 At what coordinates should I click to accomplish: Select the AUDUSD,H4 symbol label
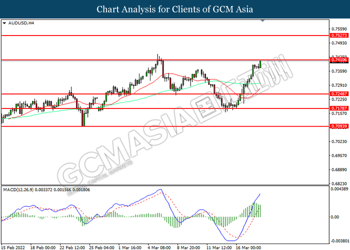click(x=21, y=23)
